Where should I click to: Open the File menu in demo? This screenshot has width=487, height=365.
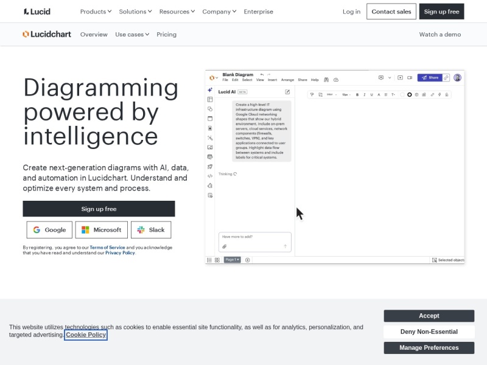pos(225,80)
